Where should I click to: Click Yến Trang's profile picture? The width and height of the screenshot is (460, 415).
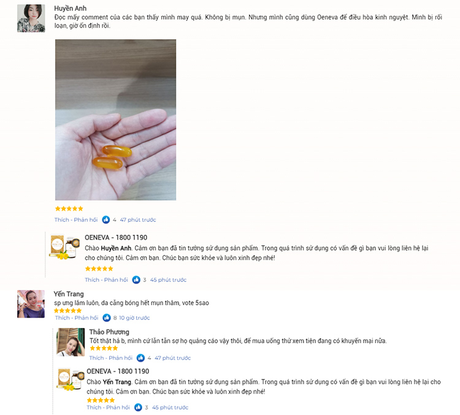click(31, 303)
